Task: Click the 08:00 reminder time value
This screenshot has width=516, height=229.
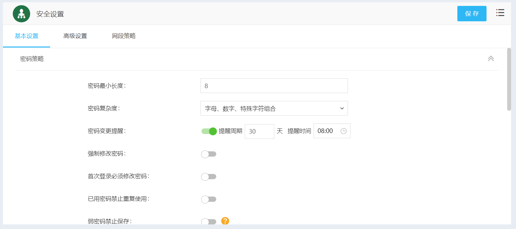Action: coord(325,131)
